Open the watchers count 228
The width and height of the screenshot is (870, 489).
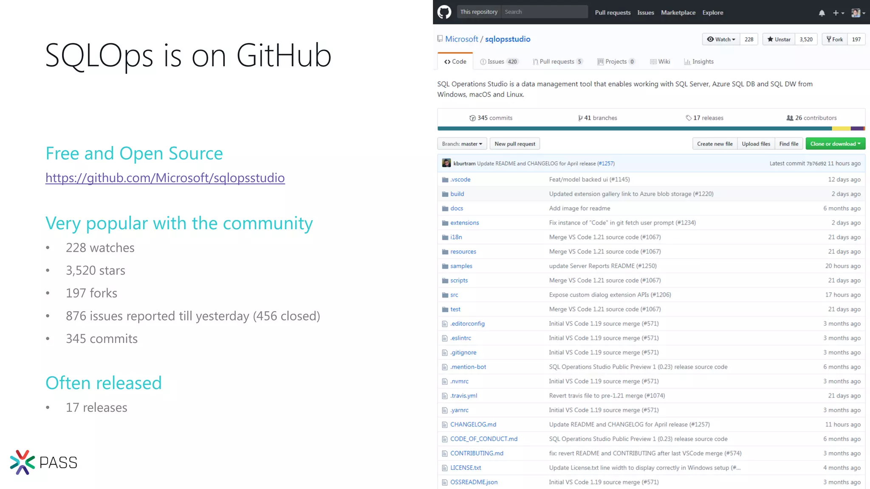point(749,39)
